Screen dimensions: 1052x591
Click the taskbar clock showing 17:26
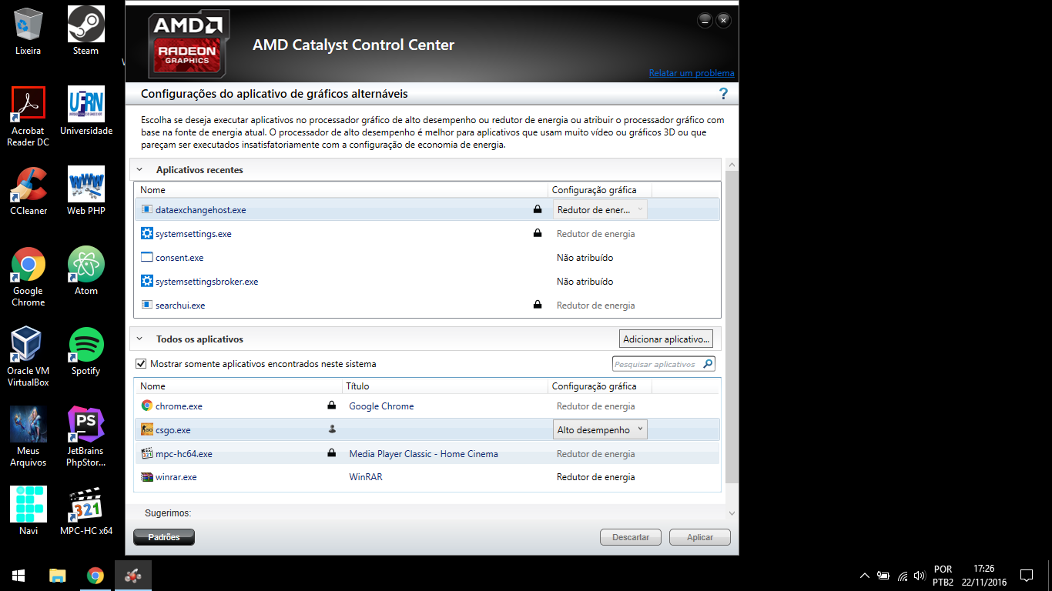pos(984,576)
